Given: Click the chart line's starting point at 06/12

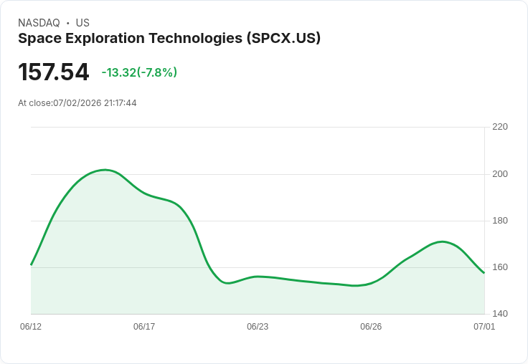Looking at the screenshot, I should (32, 264).
